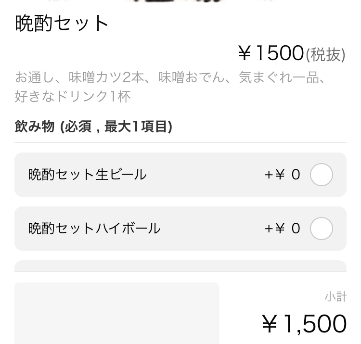Image resolution: width=361 pixels, height=344 pixels.
Task: Tap the 晩酌セット生ビール option label
Action: [x=87, y=175]
